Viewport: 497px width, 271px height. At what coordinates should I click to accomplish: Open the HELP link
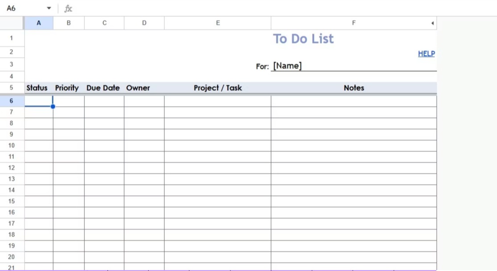click(426, 53)
